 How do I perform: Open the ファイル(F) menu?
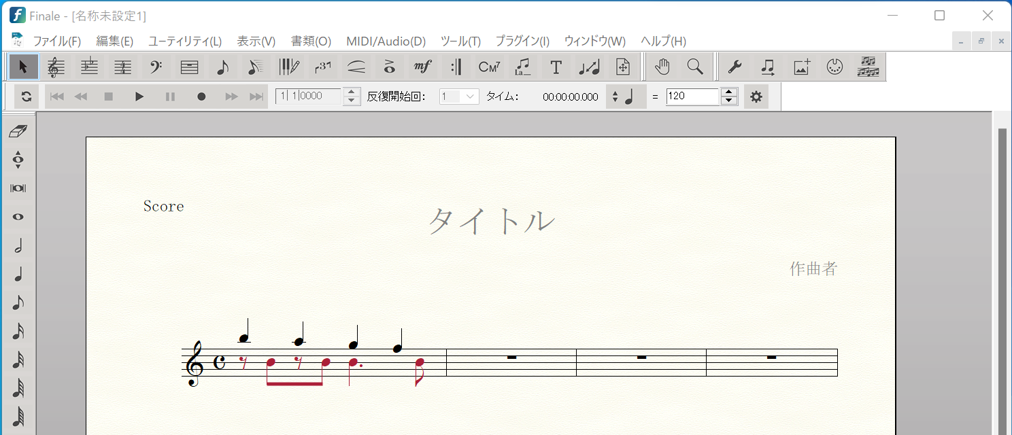[x=57, y=41]
